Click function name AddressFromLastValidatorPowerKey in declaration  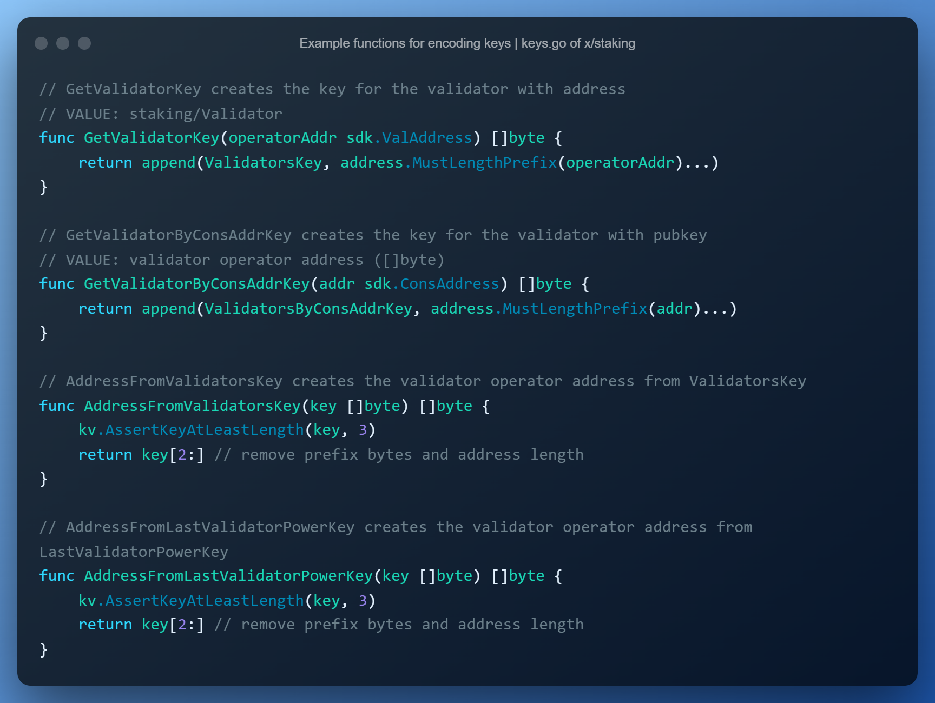(228, 576)
